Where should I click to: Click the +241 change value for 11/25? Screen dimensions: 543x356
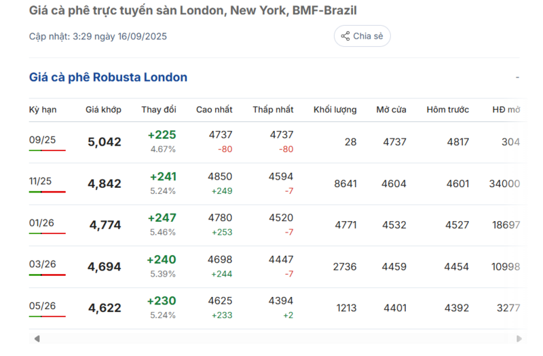tap(162, 177)
